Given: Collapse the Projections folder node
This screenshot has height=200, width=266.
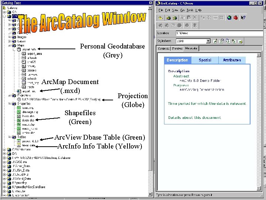Looking at the screenshot, I should [9, 96].
